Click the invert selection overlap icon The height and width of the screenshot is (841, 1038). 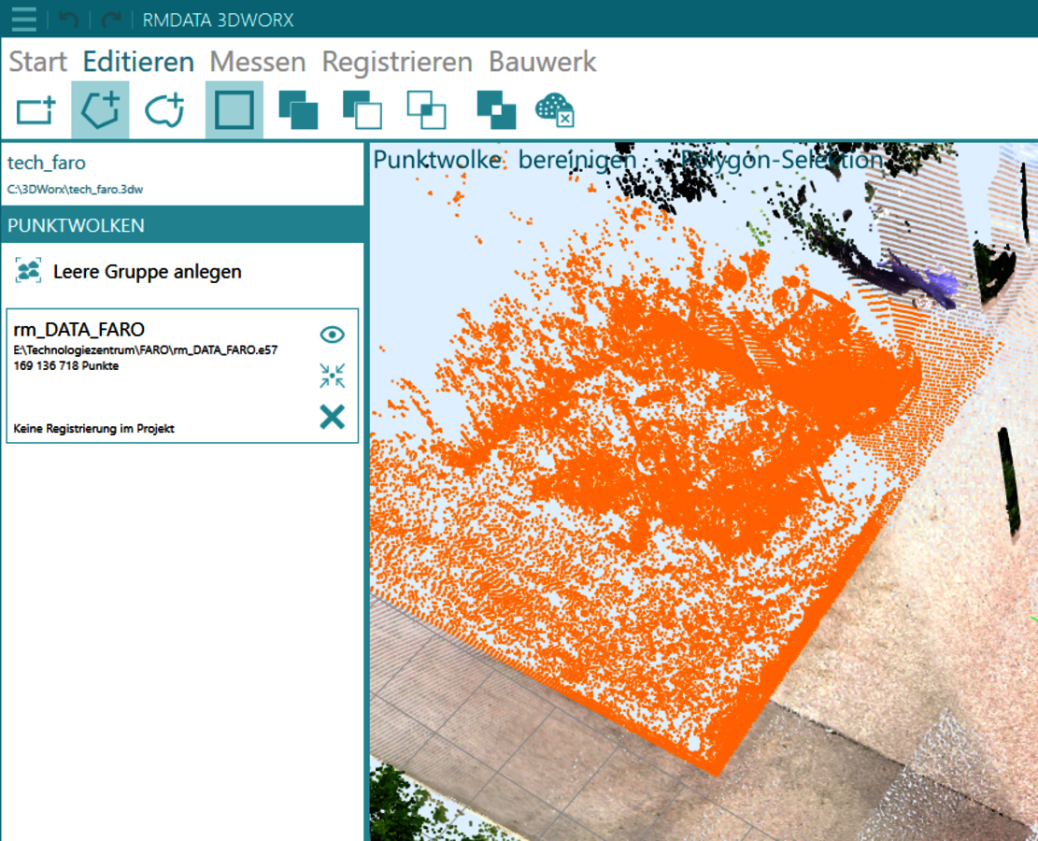coord(496,110)
